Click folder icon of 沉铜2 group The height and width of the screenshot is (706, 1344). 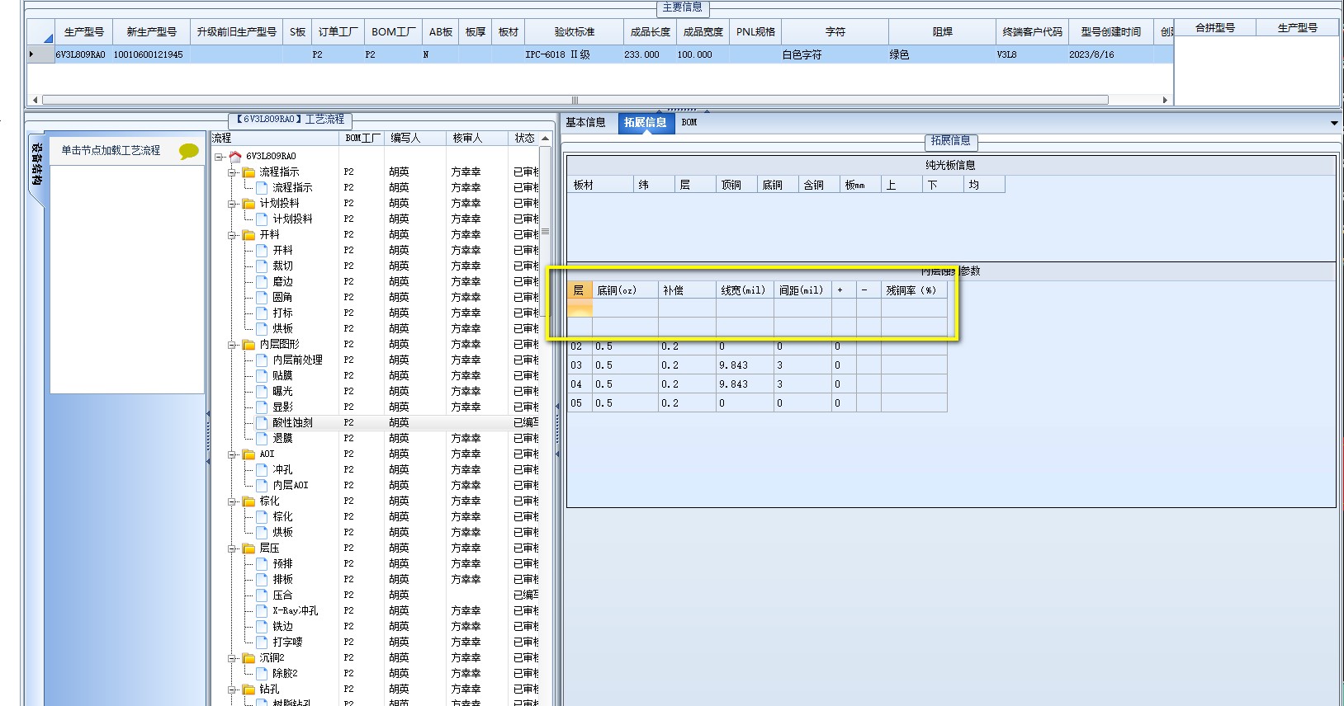tap(248, 657)
